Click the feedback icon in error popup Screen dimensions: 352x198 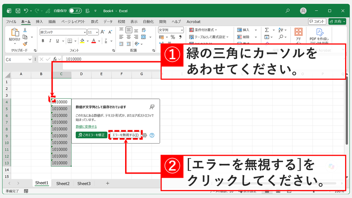pyautogui.click(x=152, y=107)
